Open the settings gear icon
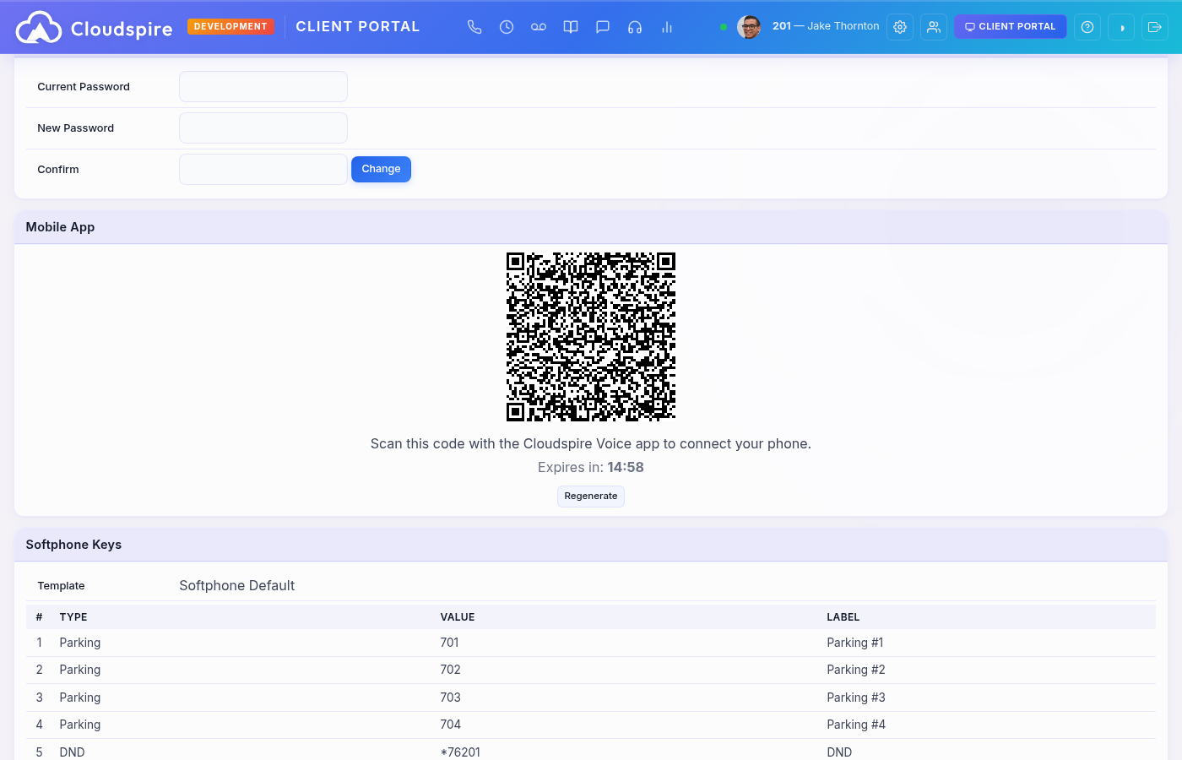 click(x=899, y=26)
